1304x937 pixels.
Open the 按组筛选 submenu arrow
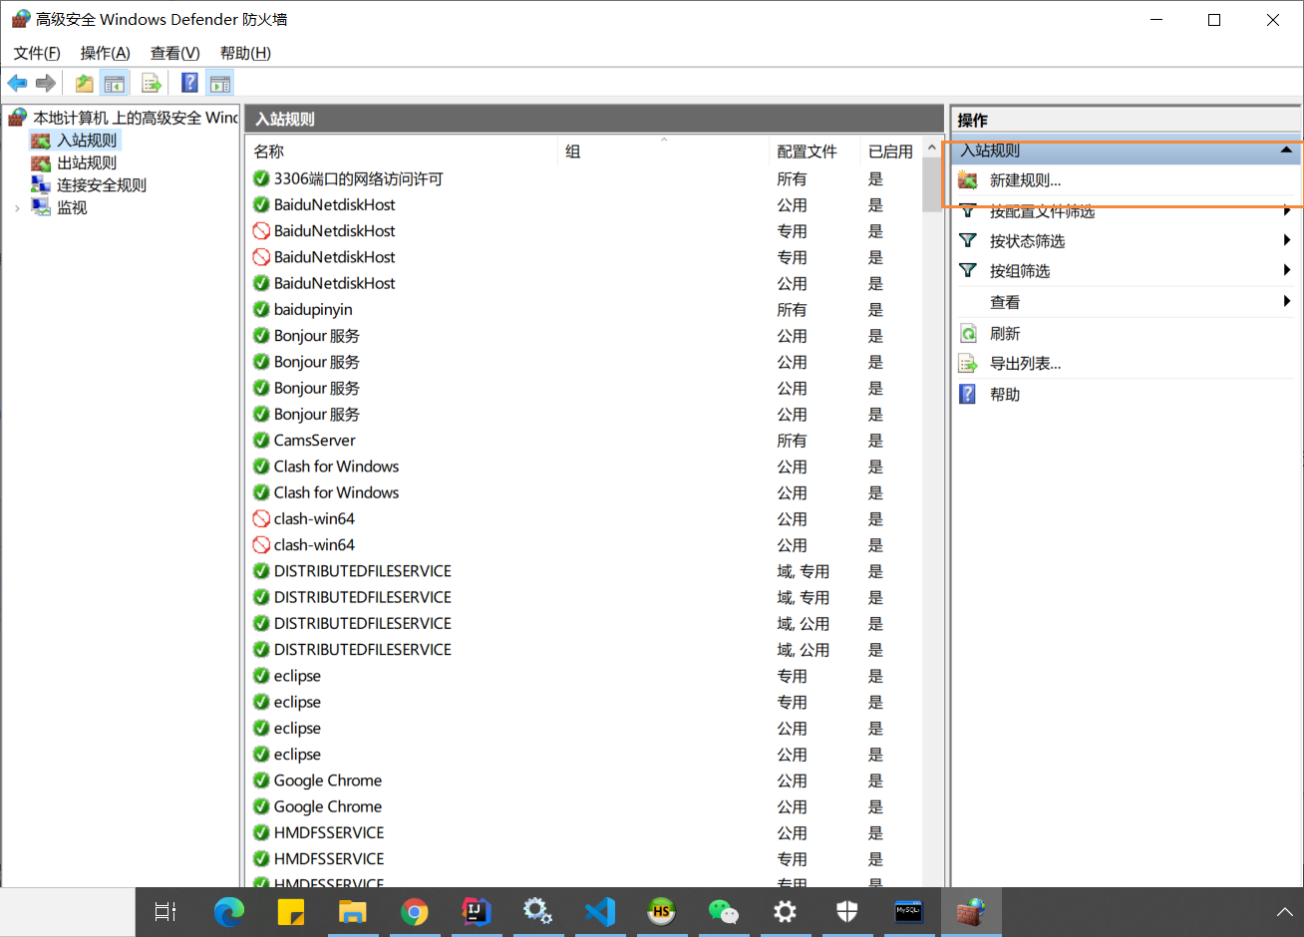[1287, 270]
